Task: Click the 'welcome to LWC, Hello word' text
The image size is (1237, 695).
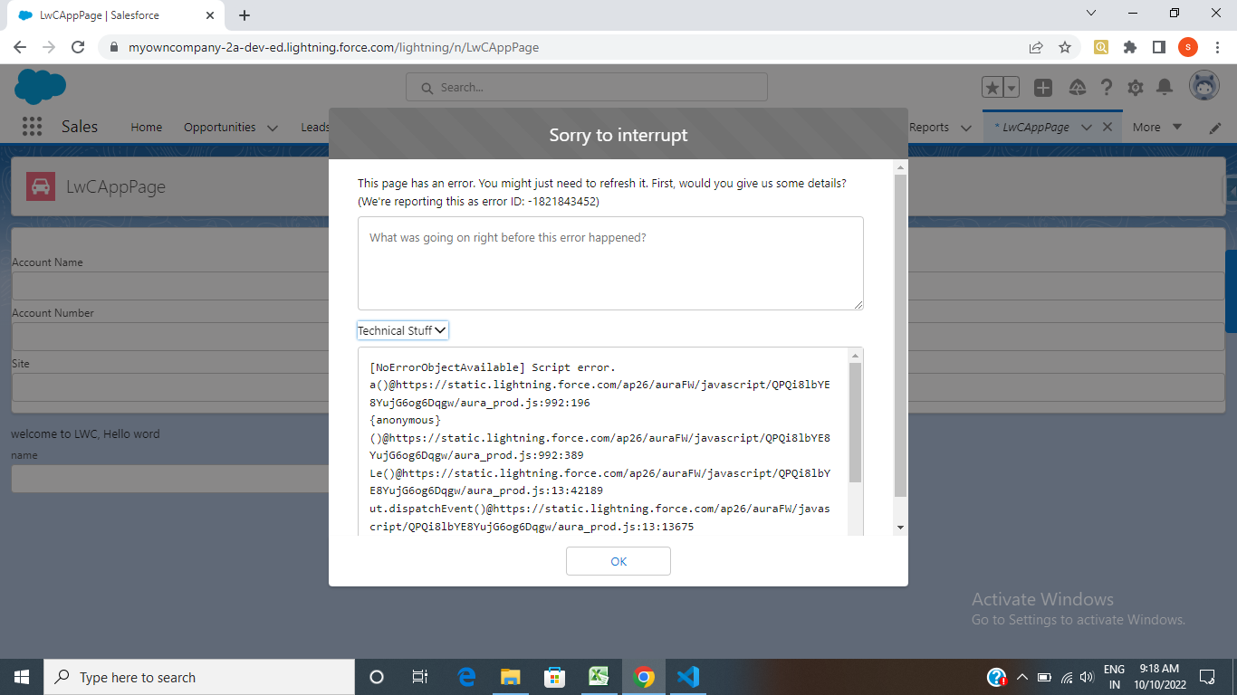Action: click(85, 433)
